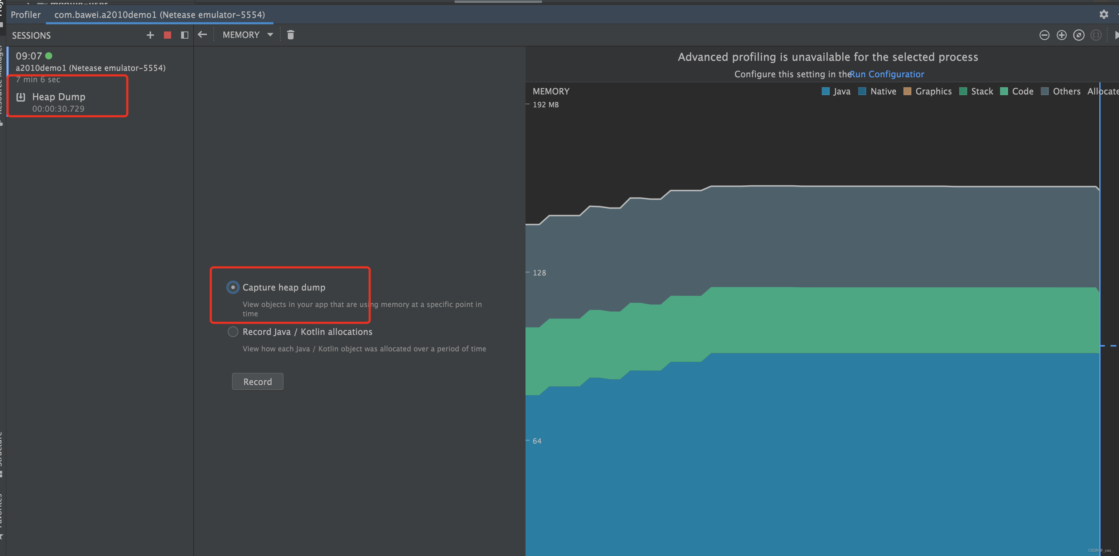The width and height of the screenshot is (1119, 556).
Task: Click the zoom out memory timeline icon
Action: [x=1043, y=34]
